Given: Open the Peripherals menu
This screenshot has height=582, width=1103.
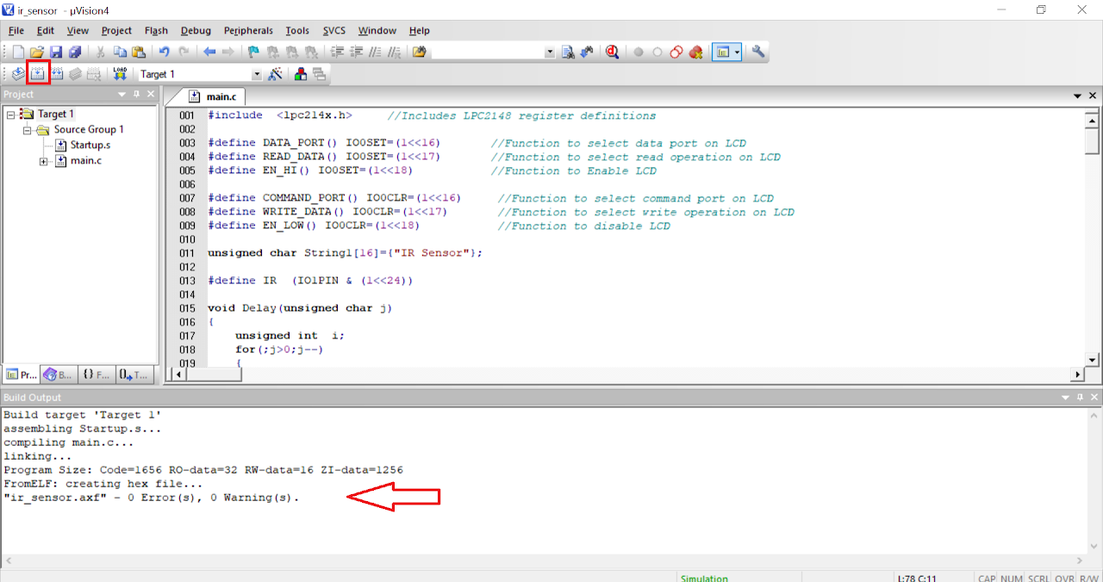Looking at the screenshot, I should coord(248,30).
